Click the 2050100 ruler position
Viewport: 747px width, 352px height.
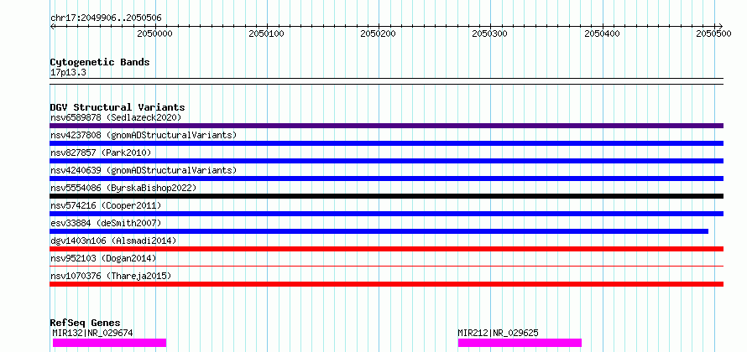tap(267, 34)
